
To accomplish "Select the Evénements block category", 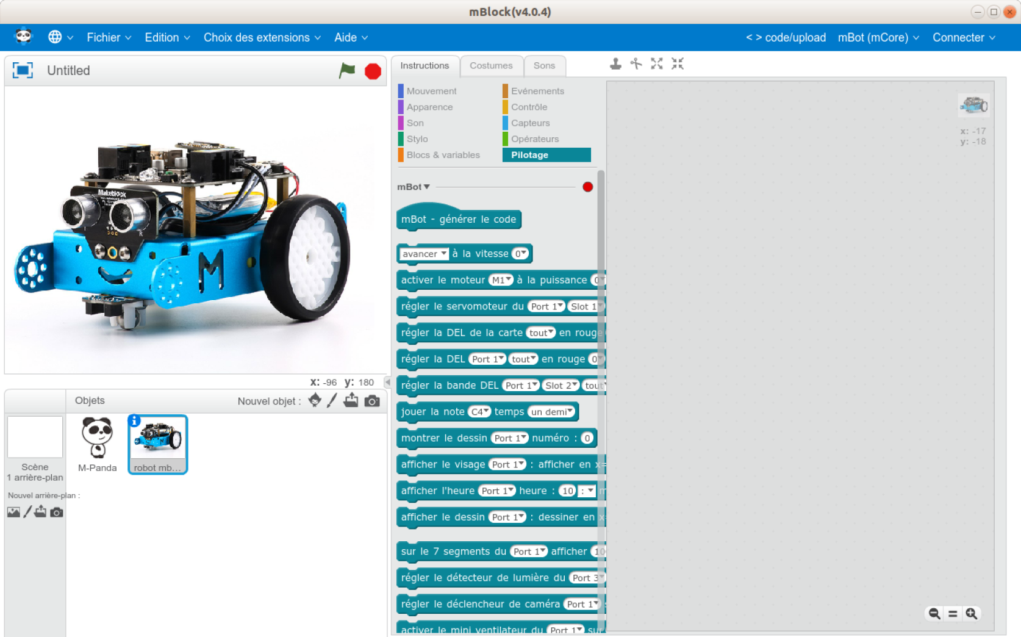I will coord(537,91).
